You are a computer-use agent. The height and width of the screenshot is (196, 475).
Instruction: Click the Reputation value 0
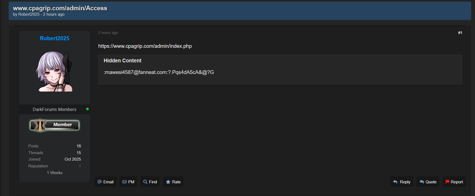80,166
